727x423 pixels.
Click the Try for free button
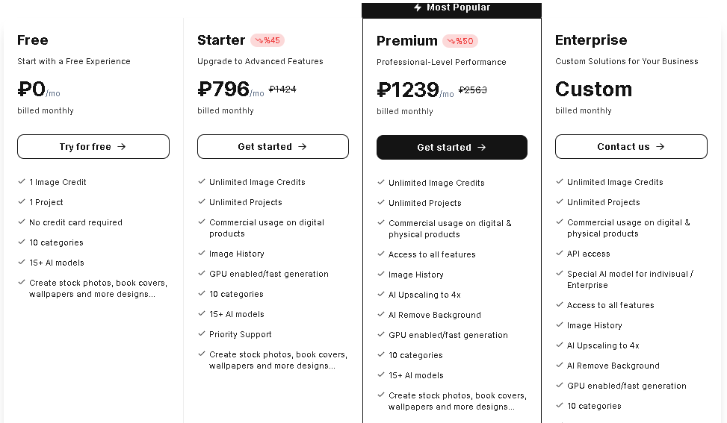[x=93, y=147]
